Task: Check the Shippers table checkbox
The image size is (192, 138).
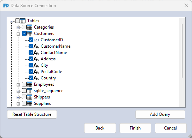Action: 24,97
